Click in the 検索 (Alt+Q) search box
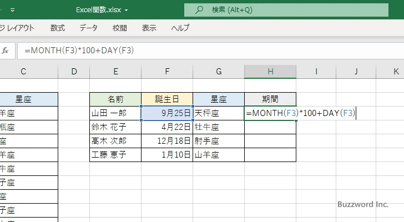This screenshot has height=222, width=404. (x=286, y=10)
